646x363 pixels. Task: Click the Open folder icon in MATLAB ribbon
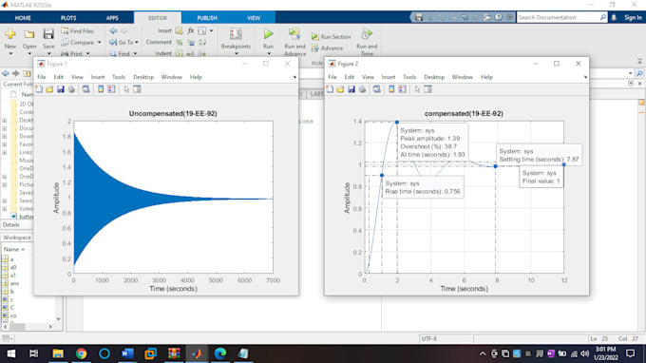[29, 34]
